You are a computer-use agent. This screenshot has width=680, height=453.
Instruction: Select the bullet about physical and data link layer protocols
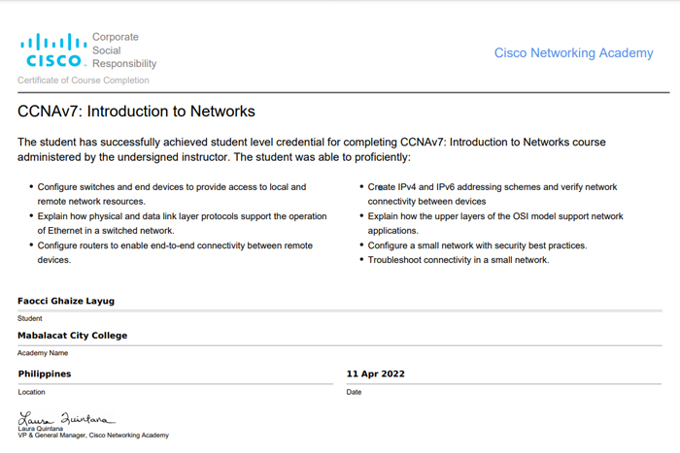pyautogui.click(x=182, y=223)
